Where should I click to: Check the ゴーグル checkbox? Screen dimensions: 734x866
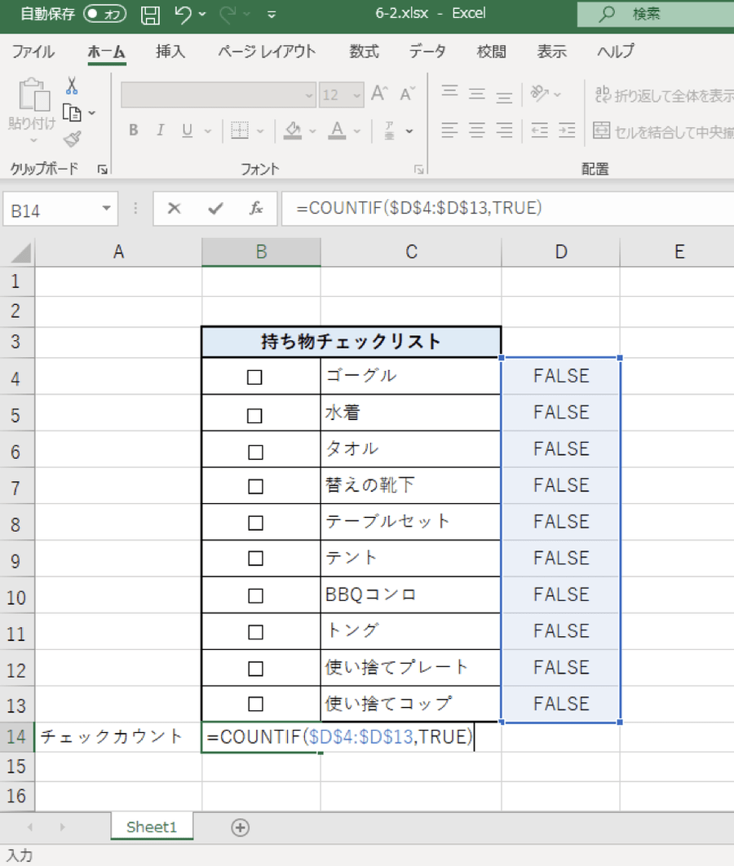tap(254, 377)
